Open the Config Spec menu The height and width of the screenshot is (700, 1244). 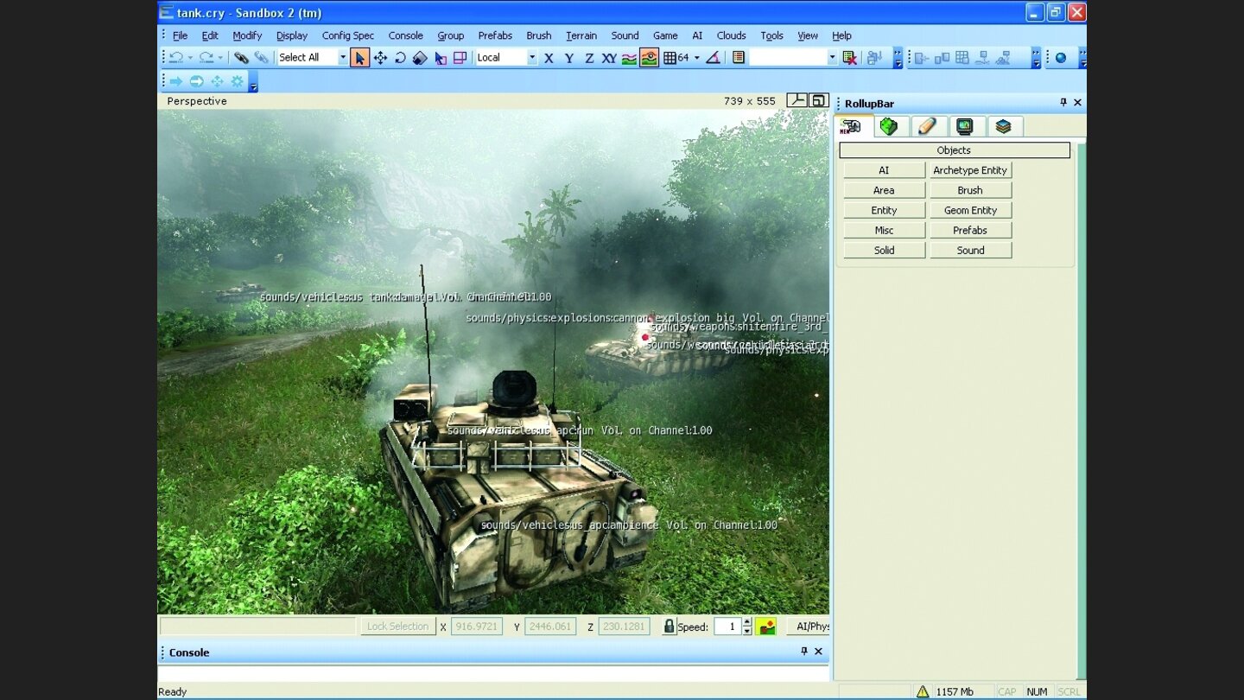[x=348, y=35]
